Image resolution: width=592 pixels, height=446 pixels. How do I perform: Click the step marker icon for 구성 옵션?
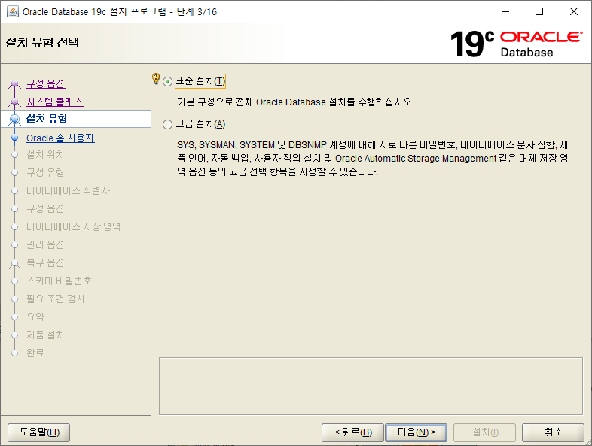[15, 83]
